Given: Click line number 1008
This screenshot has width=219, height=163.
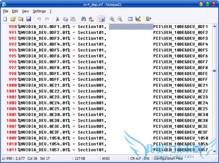Looking at the screenshot, I should click(11, 132).
